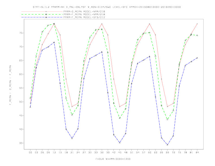Screen dimensions: 215x166
Task: Click x-axis tick label 72
Action: [x=173, y=152]
